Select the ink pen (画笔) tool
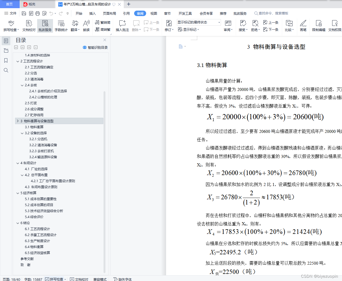Image resolution: width=342 pixels, height=281 pixels. tap(303, 26)
